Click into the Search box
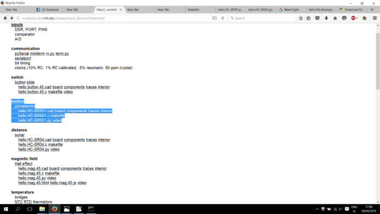The image size is (380, 214). pyautogui.click(x=263, y=18)
